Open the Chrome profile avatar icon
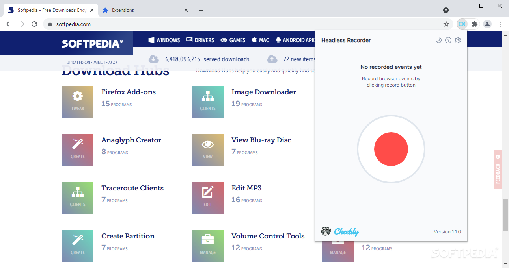This screenshot has width=509, height=268. point(487,24)
